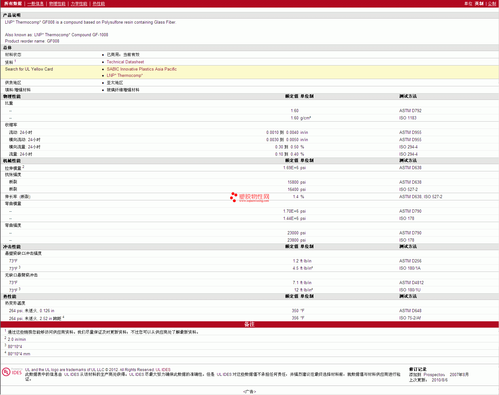
Task: Click the 材料状态 row label
Action: point(13,55)
